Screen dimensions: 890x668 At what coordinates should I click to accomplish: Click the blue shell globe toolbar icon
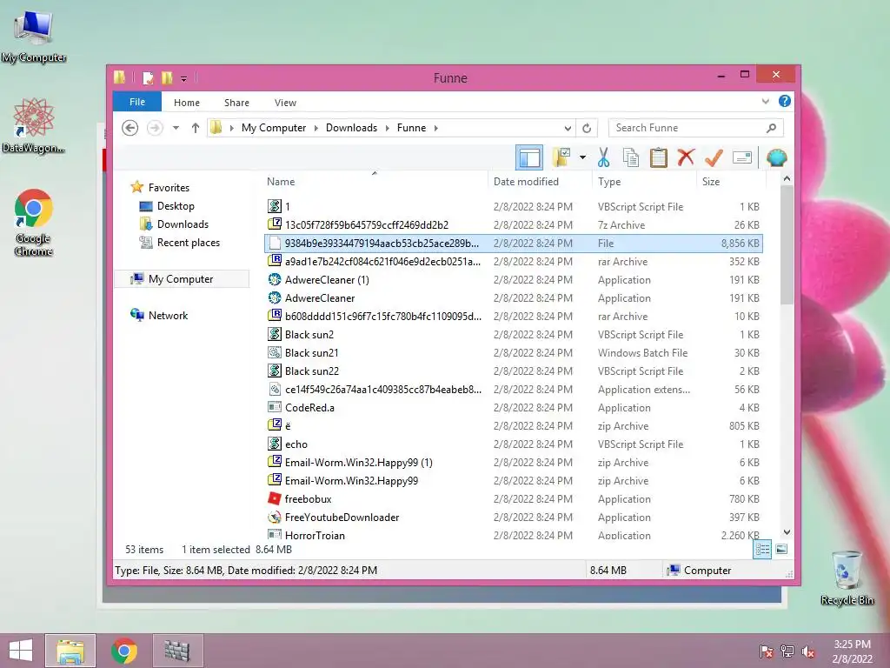[x=776, y=157]
